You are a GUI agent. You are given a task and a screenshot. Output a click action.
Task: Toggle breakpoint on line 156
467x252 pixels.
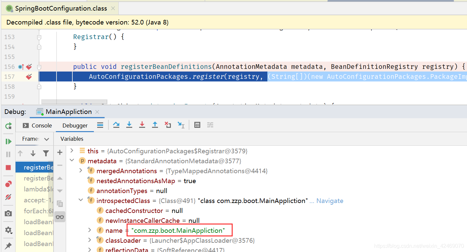(29, 67)
